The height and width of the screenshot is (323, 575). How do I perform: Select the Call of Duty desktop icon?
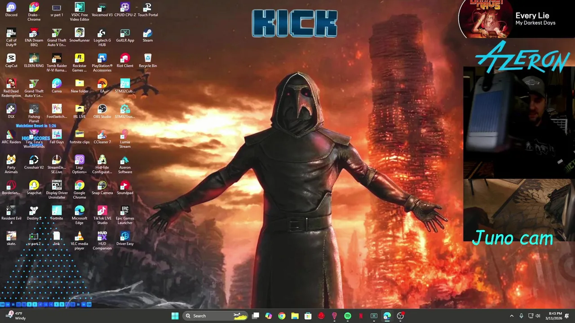(11, 38)
